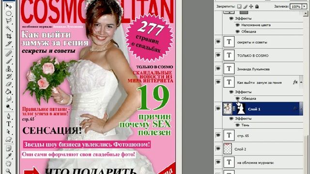
Task: Select the Smudge tool
Action: tap(9, 99)
